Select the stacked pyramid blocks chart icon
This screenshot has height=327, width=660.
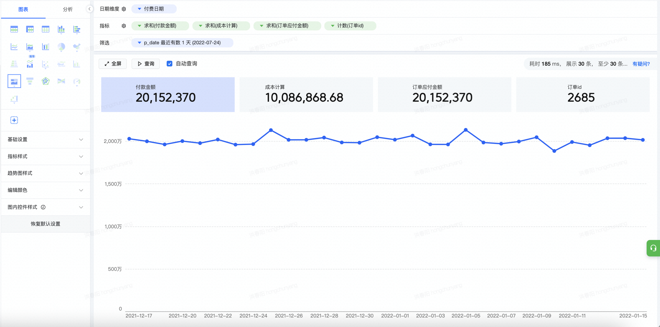tap(14, 64)
